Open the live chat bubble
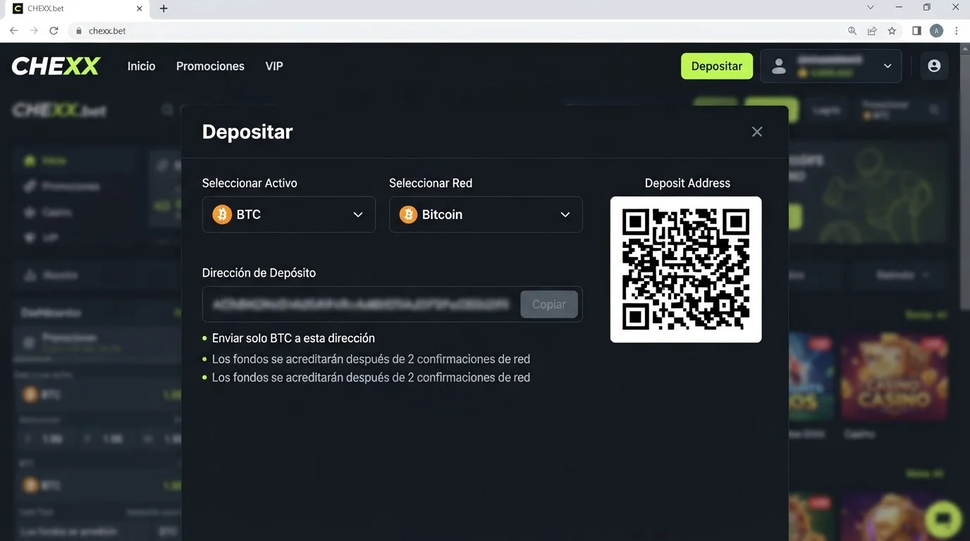The width and height of the screenshot is (970, 541). pyautogui.click(x=943, y=520)
